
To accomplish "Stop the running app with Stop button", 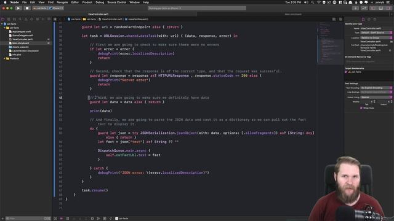I will coord(27,8).
